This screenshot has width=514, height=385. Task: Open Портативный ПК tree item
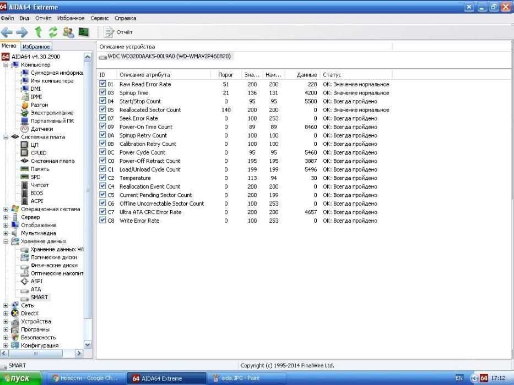47,121
